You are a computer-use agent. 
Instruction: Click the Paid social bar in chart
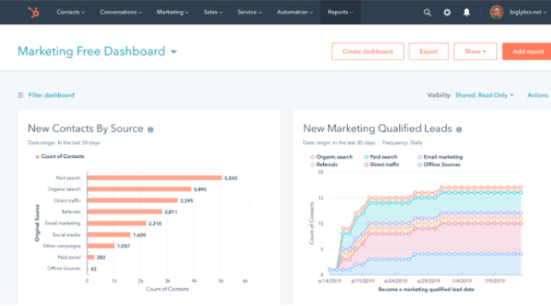click(91, 257)
